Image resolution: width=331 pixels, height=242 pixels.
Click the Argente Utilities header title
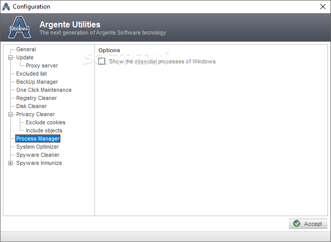70,24
